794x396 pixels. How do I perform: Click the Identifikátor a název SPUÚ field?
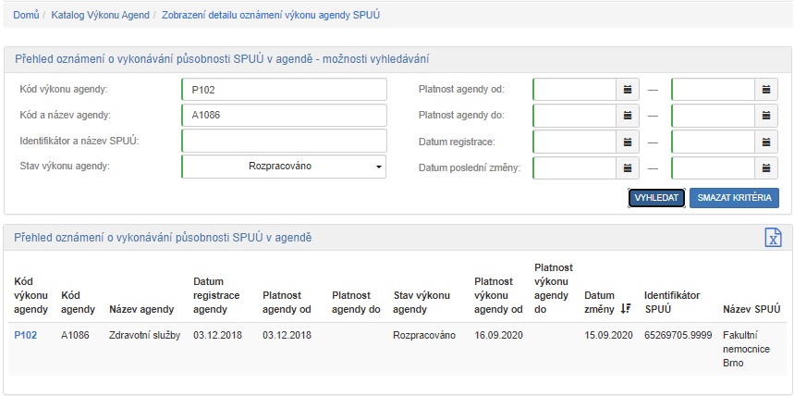[x=284, y=141]
